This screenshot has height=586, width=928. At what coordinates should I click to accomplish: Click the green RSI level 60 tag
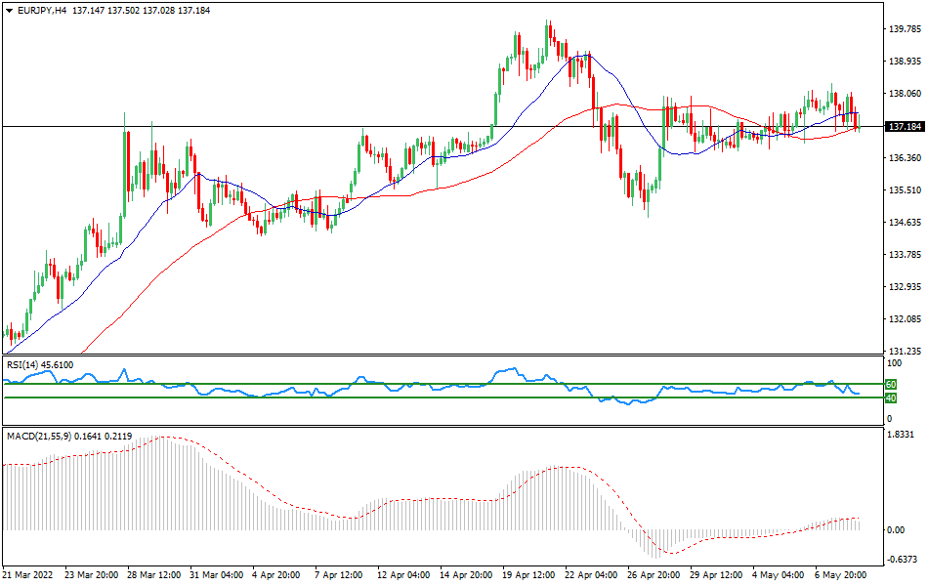pyautogui.click(x=890, y=385)
